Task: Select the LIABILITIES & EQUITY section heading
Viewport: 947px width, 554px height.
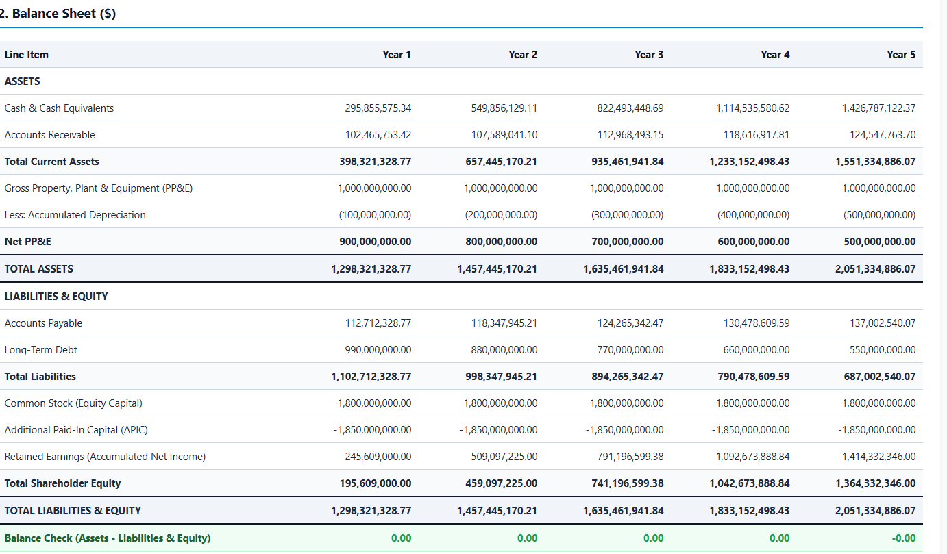Action: tap(56, 297)
